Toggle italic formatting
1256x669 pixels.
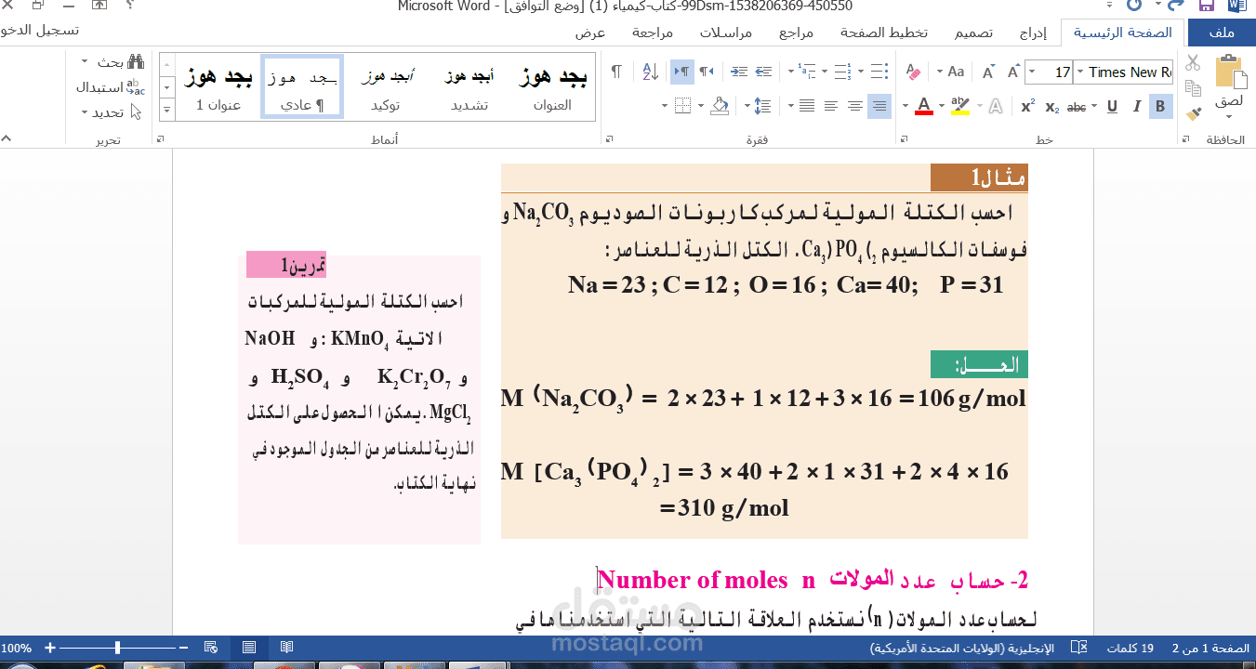(x=1137, y=105)
